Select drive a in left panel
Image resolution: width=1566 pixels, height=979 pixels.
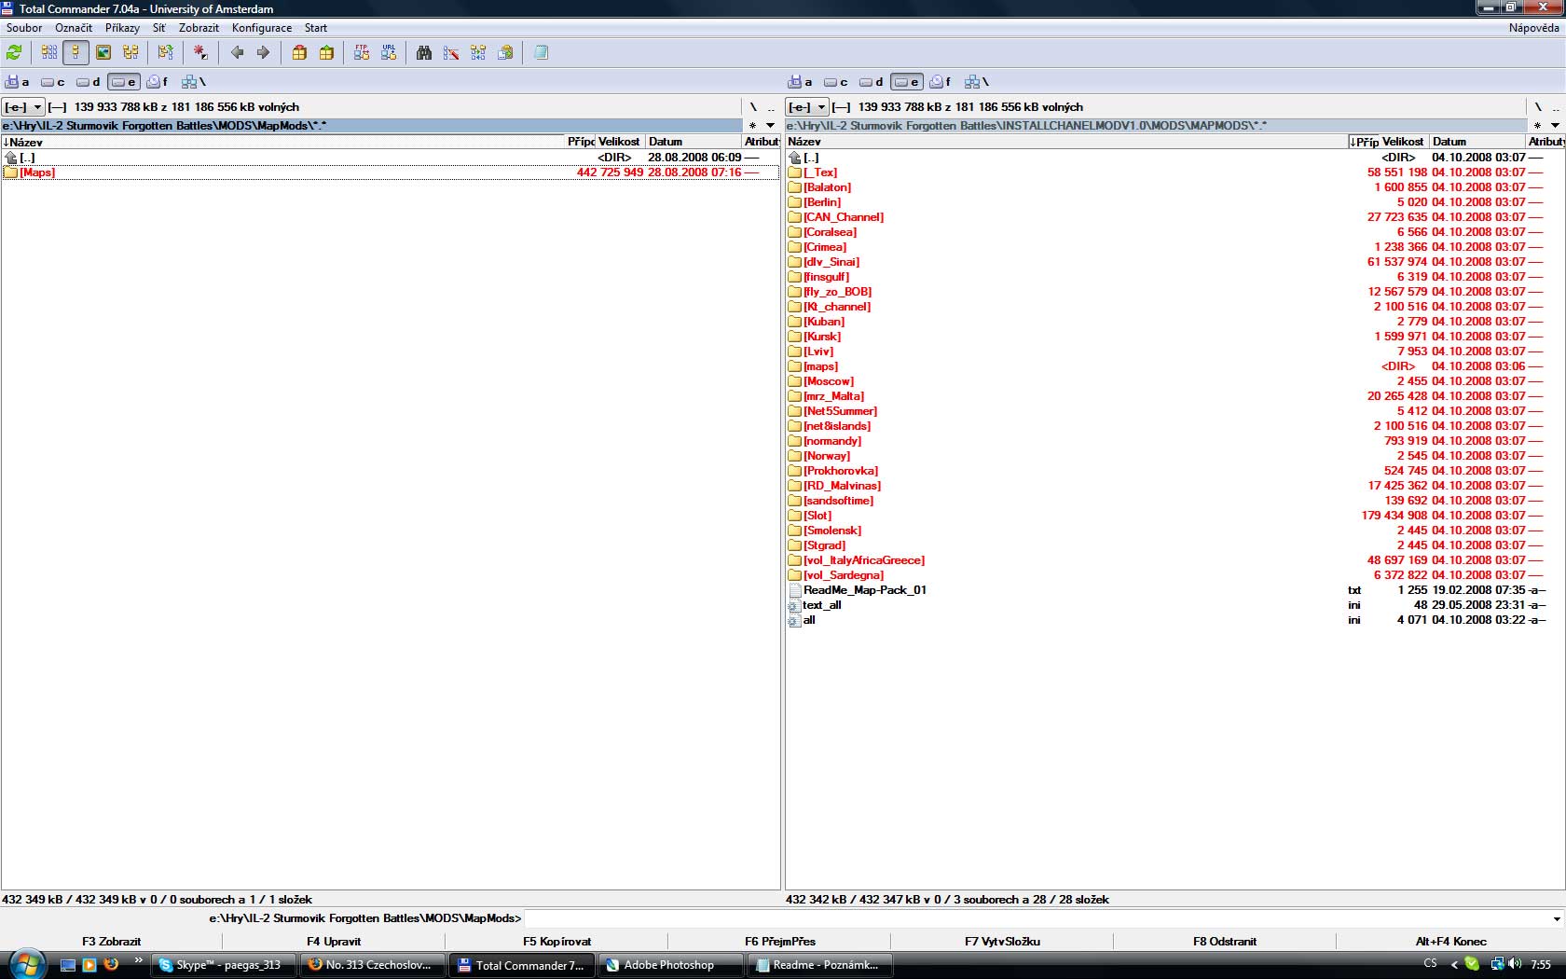pos(18,82)
